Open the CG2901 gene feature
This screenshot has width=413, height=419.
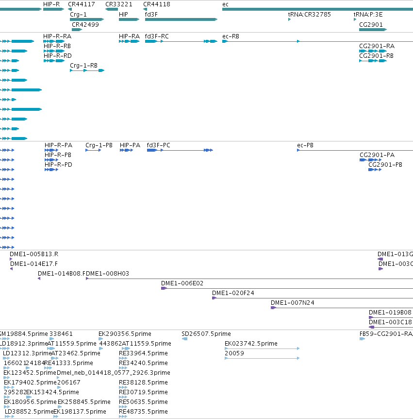[x=373, y=29]
